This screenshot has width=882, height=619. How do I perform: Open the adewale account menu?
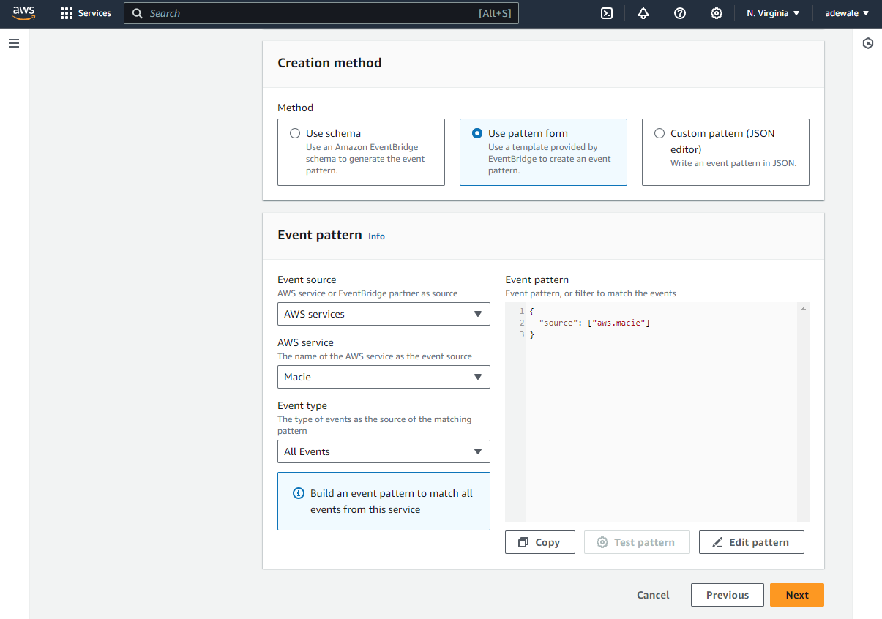pyautogui.click(x=847, y=13)
